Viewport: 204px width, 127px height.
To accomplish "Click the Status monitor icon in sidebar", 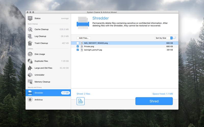I will 30,18.
